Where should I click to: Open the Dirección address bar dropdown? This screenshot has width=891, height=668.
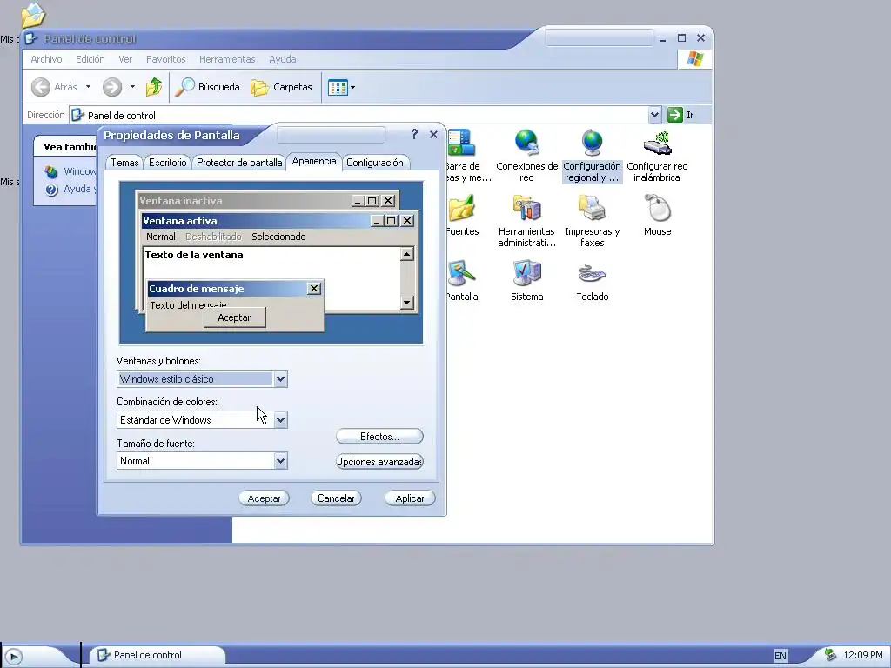click(654, 115)
